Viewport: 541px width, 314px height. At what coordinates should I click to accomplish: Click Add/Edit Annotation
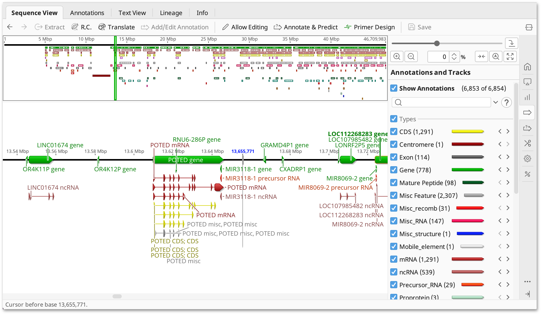175,27
